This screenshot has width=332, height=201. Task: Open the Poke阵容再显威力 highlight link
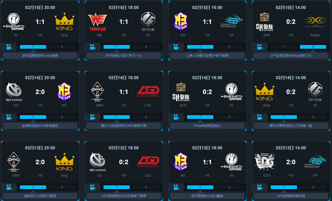tap(207, 126)
